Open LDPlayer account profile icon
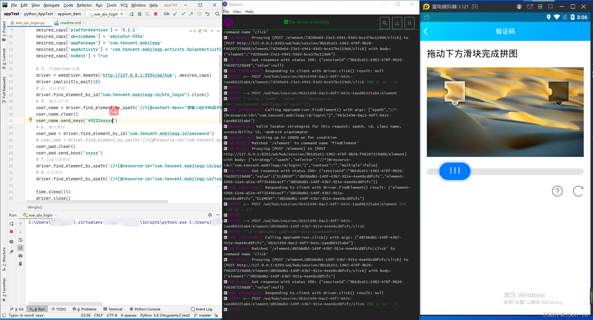593x320 pixels. click(519, 6)
